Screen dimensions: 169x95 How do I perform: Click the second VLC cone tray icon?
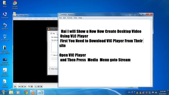click(140, 93)
